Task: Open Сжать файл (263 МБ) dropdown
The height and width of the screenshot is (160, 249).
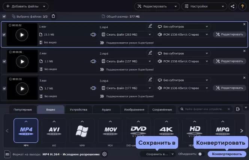Action: pos(127,34)
